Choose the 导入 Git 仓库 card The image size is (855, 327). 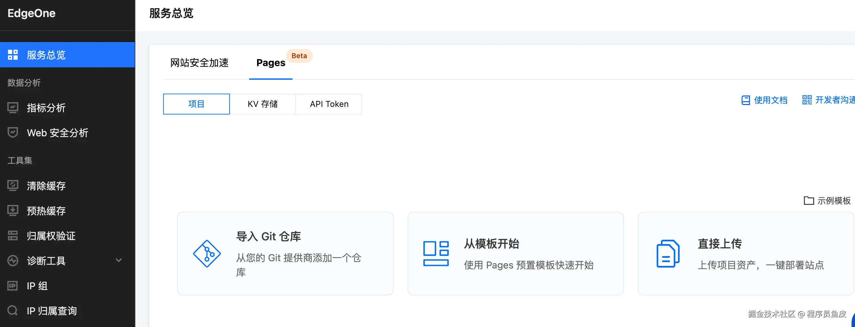(286, 254)
